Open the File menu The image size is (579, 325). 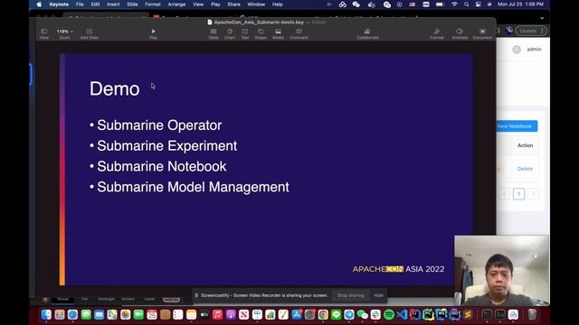coord(80,5)
